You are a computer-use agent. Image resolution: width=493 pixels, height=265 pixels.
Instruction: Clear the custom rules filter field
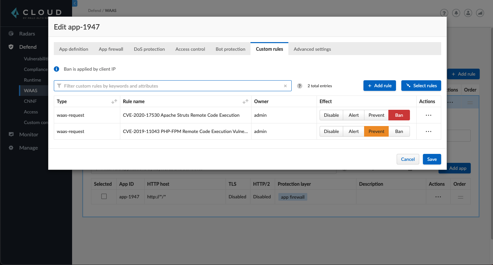coord(285,86)
